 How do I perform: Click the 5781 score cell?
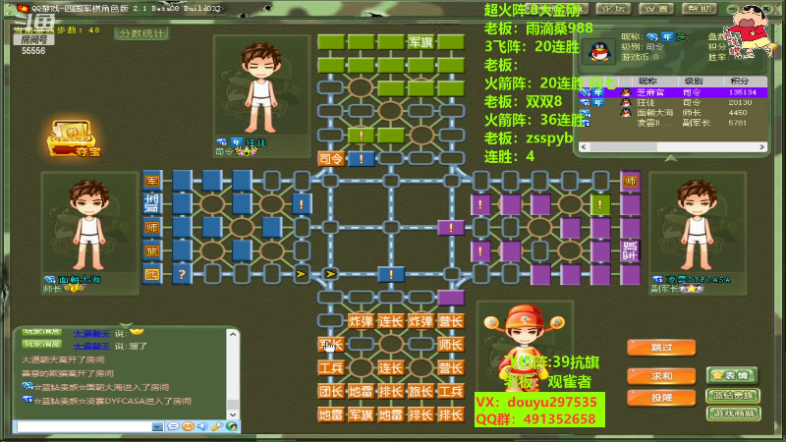point(738,123)
